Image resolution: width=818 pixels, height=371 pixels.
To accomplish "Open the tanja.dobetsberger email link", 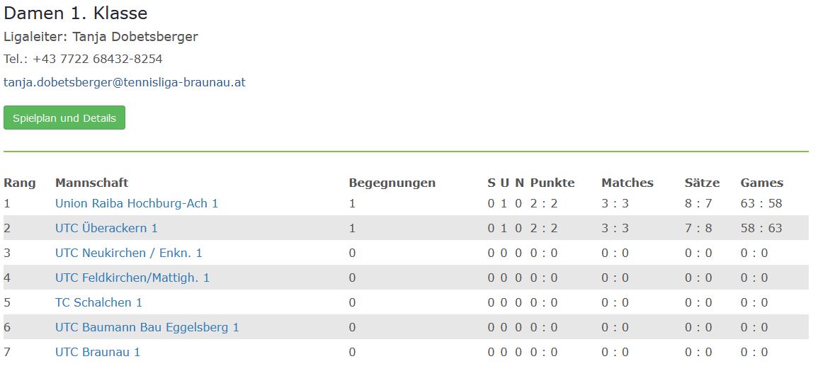I will [x=124, y=82].
